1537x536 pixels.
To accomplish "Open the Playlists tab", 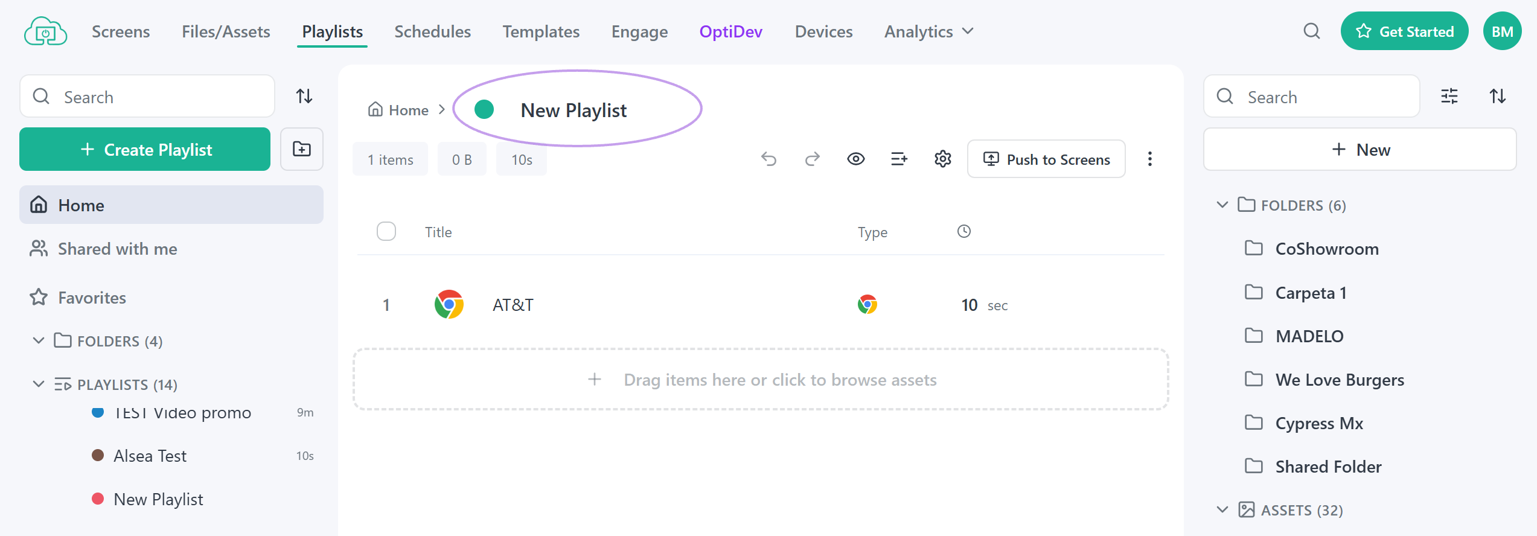I will tap(332, 31).
